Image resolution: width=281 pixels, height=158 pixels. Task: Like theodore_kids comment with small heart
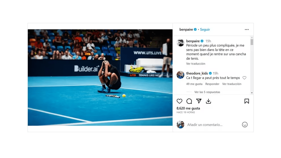[244, 78]
